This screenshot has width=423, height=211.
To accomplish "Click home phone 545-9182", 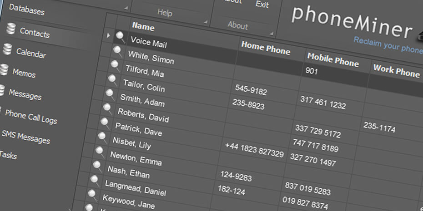I will tap(251, 90).
